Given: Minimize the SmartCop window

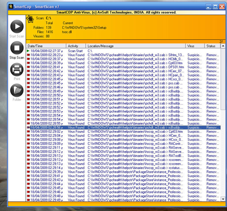Looking at the screenshot, I should coord(209,7).
